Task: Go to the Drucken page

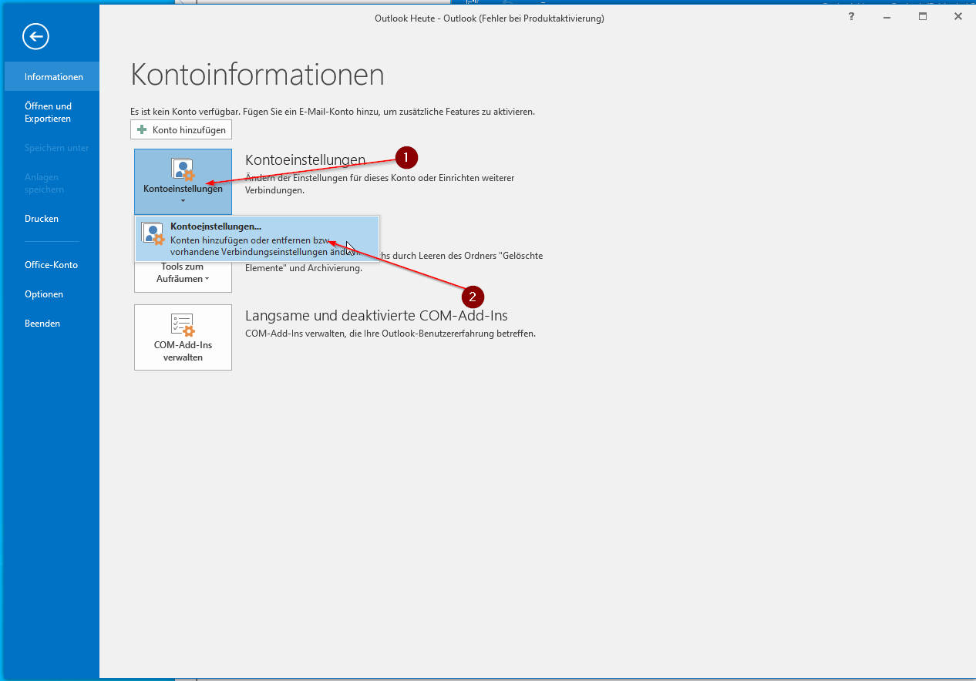Action: (42, 219)
